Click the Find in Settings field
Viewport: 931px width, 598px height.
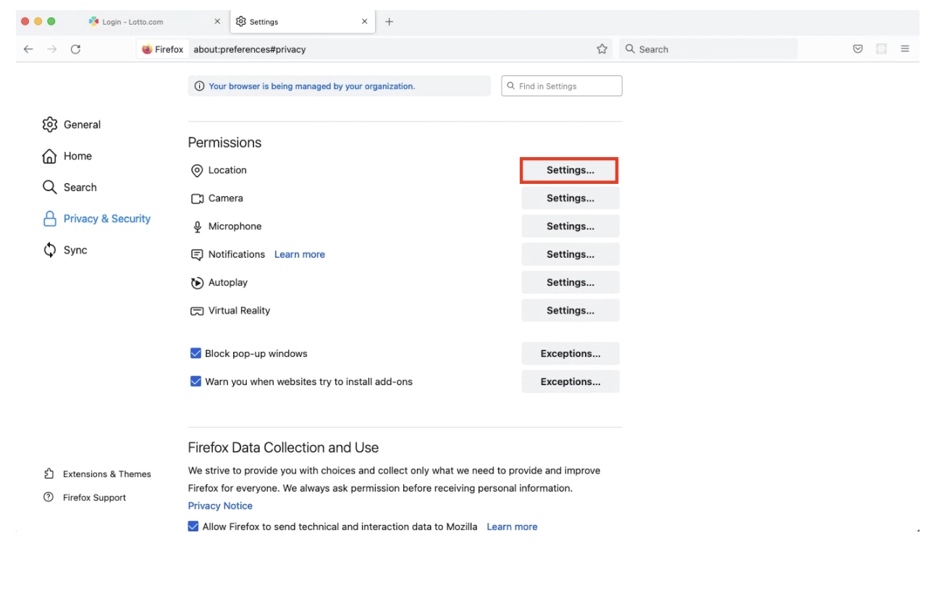click(562, 86)
